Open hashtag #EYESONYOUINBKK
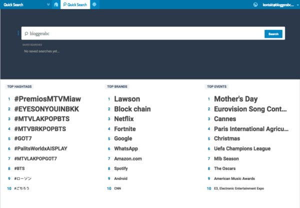This screenshot has height=208, width=300. click(46, 109)
